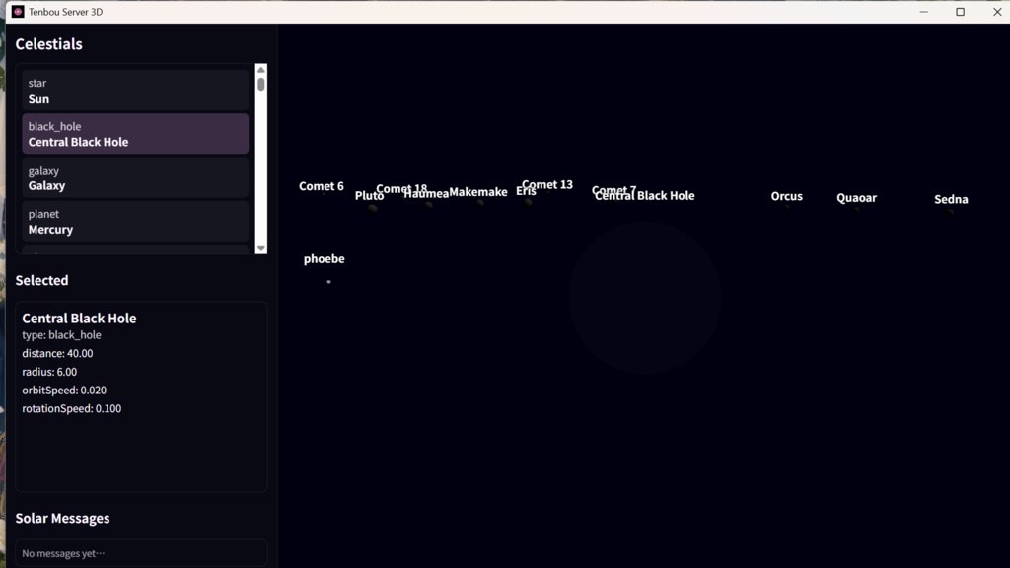Click the up arrow on the Celestials scrollbar

260,69
